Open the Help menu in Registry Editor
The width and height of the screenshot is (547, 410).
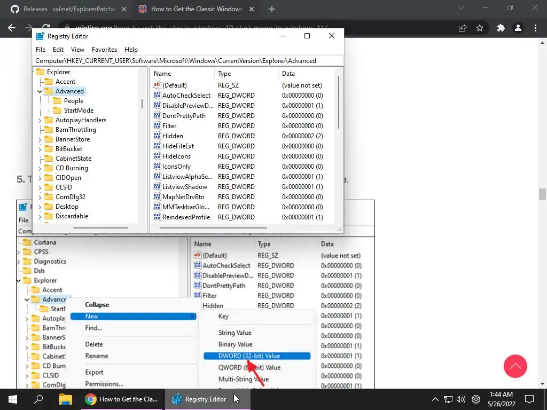[131, 50]
